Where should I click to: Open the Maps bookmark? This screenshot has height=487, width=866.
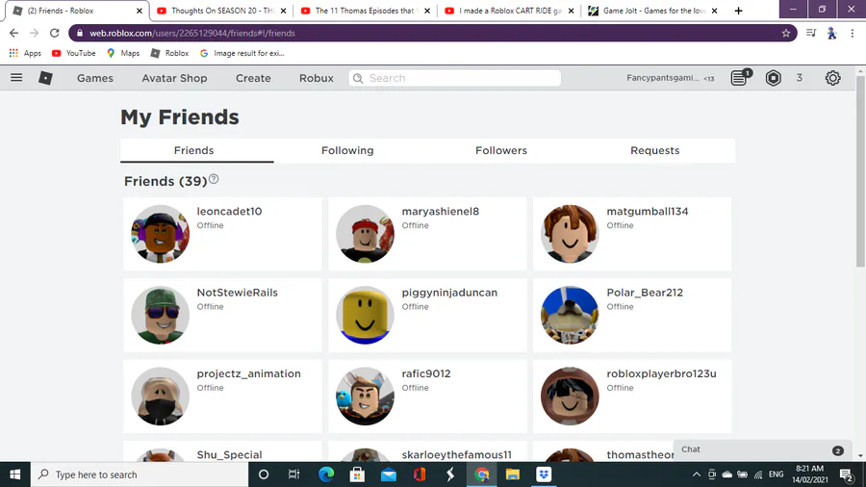click(123, 53)
